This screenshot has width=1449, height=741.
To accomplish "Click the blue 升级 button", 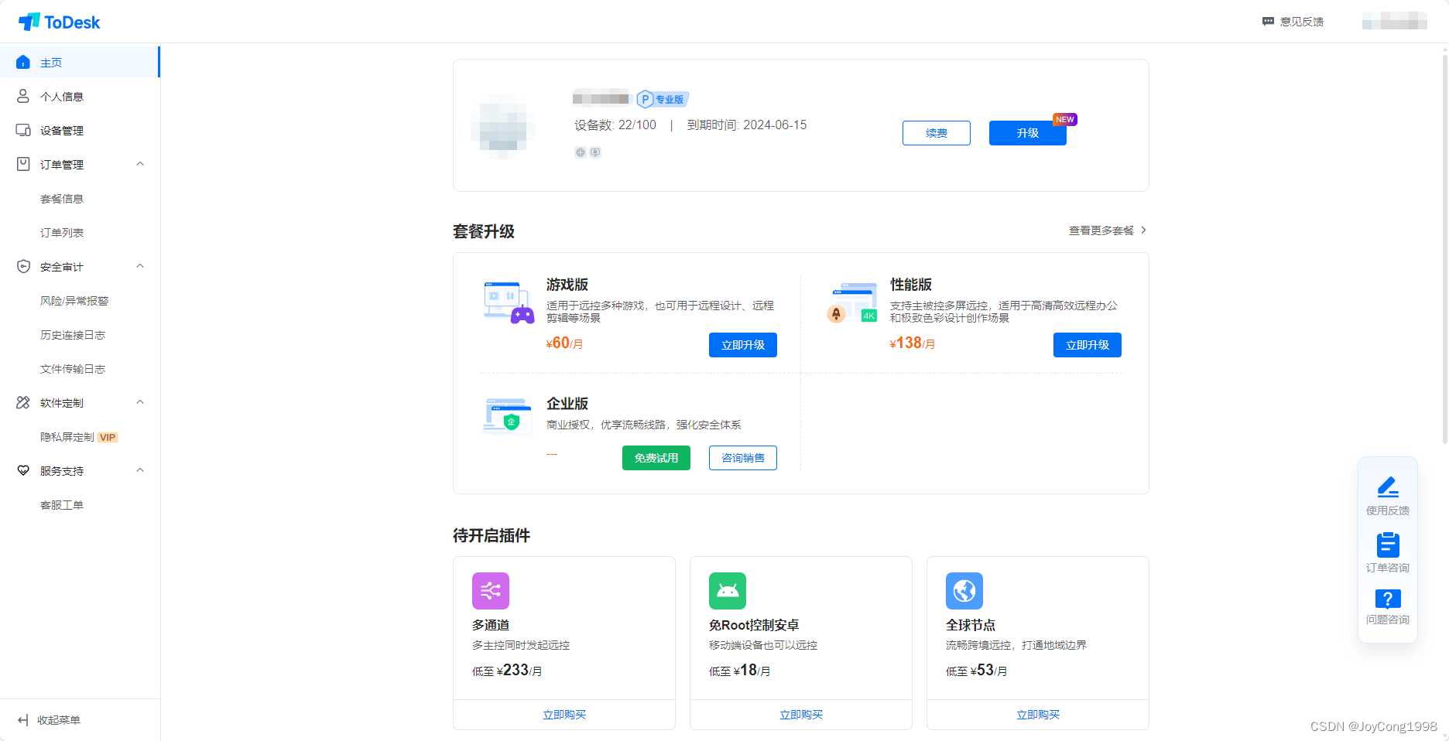I will [x=1028, y=133].
